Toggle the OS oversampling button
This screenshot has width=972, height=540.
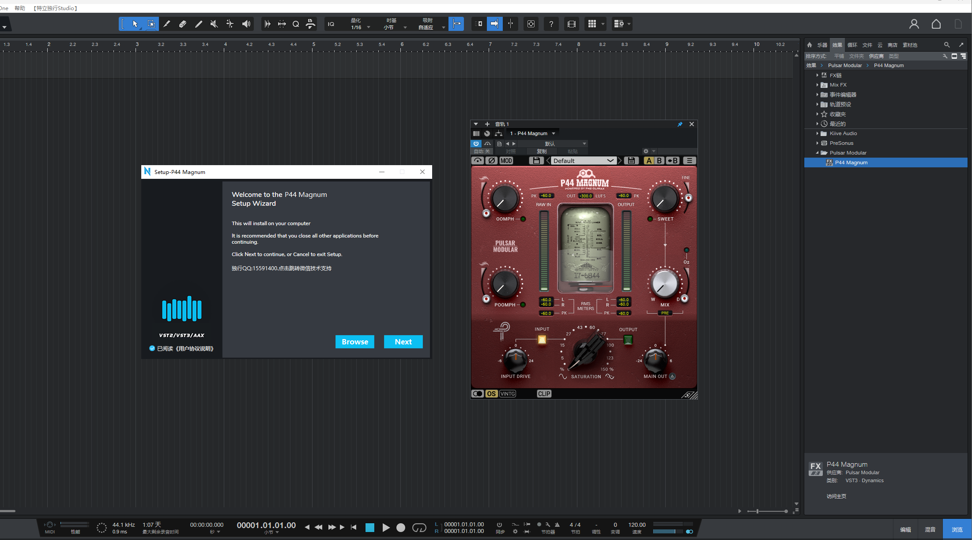491,394
